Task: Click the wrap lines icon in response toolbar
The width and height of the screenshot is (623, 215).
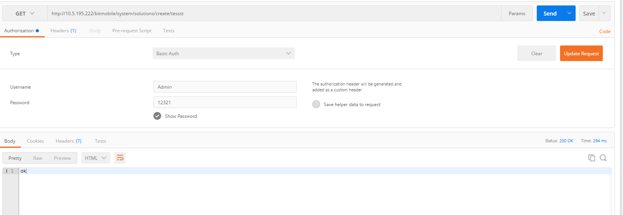Action: [x=120, y=158]
